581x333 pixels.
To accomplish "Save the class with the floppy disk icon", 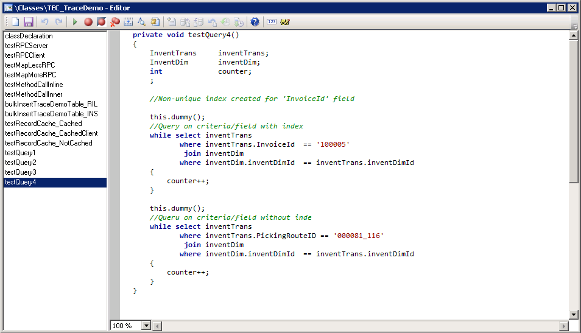I will pos(29,22).
